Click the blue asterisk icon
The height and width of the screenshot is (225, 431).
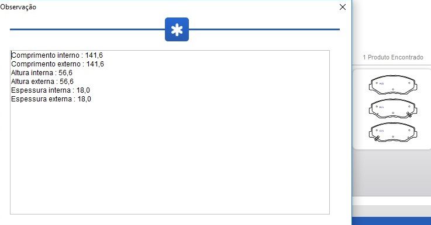pos(177,30)
